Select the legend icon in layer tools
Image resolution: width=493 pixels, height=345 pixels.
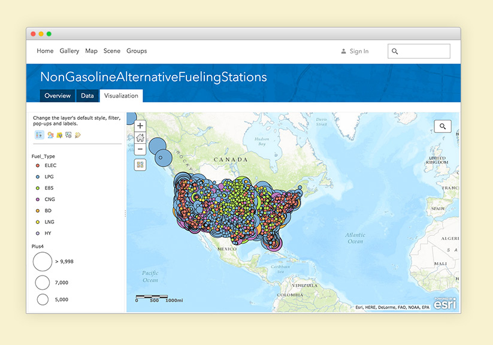40,135
